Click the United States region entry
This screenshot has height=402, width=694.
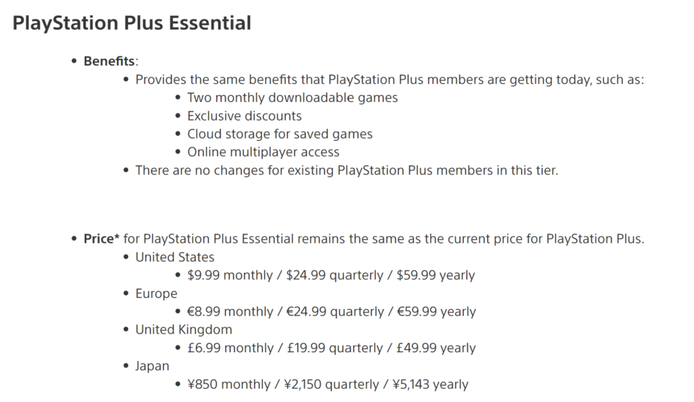[175, 257]
